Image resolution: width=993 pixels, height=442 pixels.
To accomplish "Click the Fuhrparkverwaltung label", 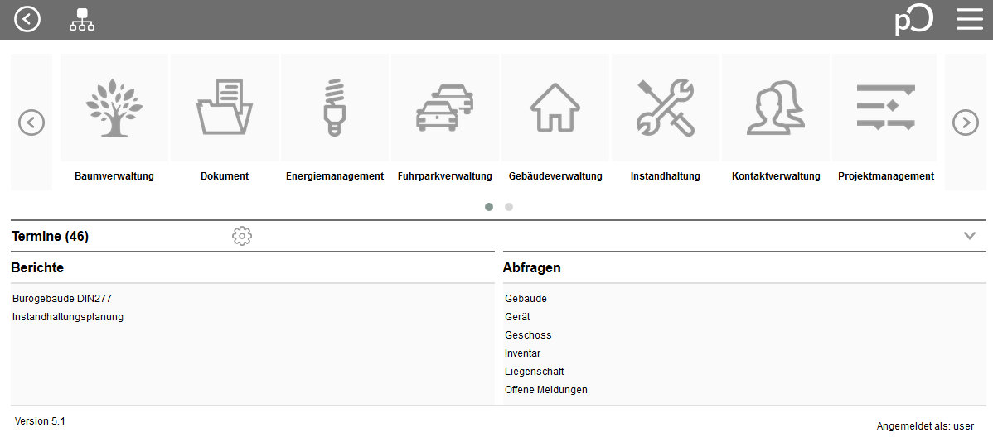I will [445, 176].
